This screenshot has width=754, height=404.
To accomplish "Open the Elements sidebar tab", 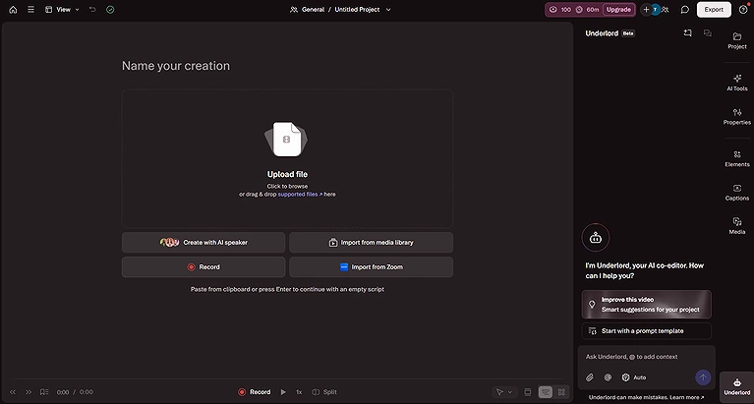I will click(737, 158).
